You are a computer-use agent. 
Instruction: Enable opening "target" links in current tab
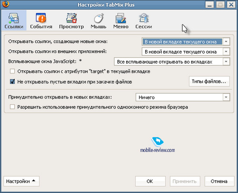[12, 71]
